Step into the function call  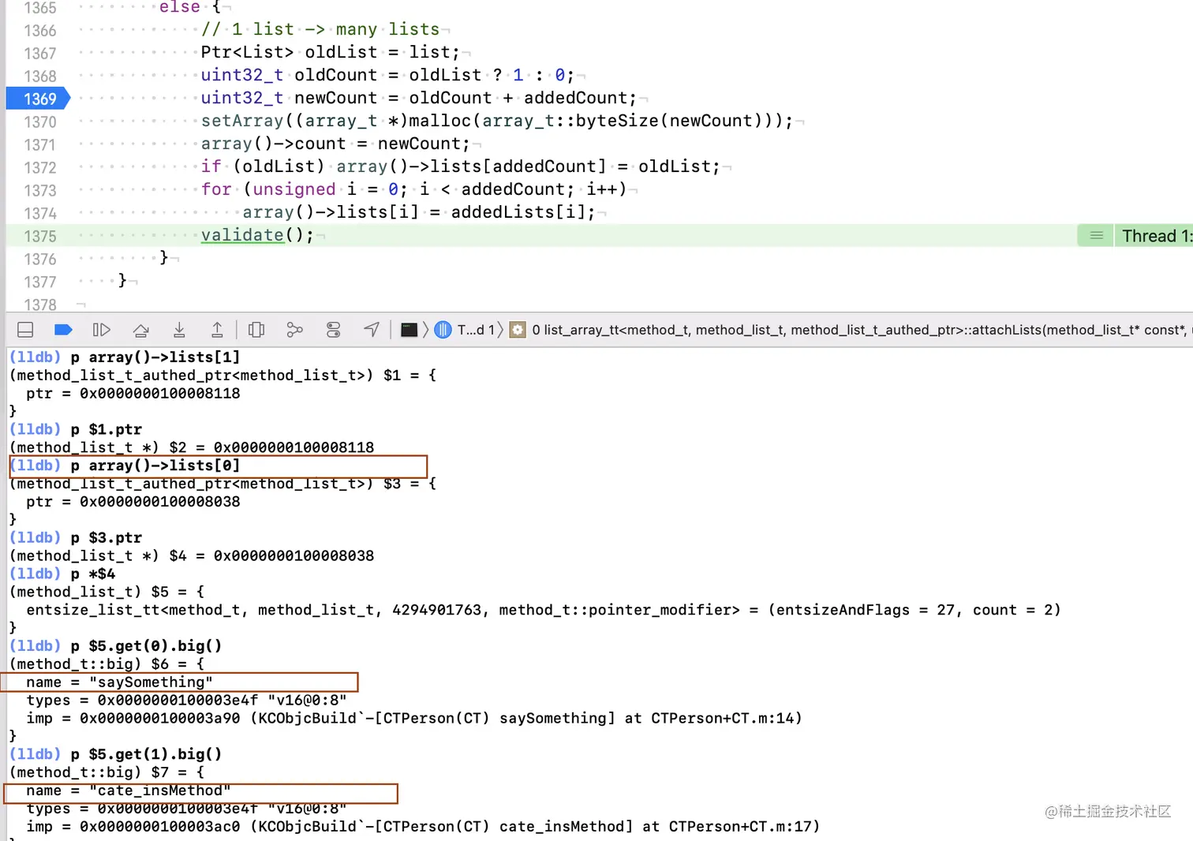[x=179, y=330]
